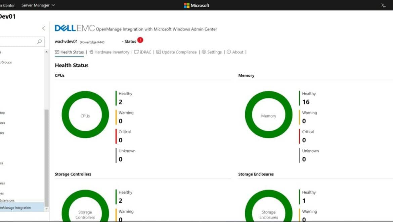Click the CPUs section heading
Viewport: 393px width, 222px height.
(60, 75)
